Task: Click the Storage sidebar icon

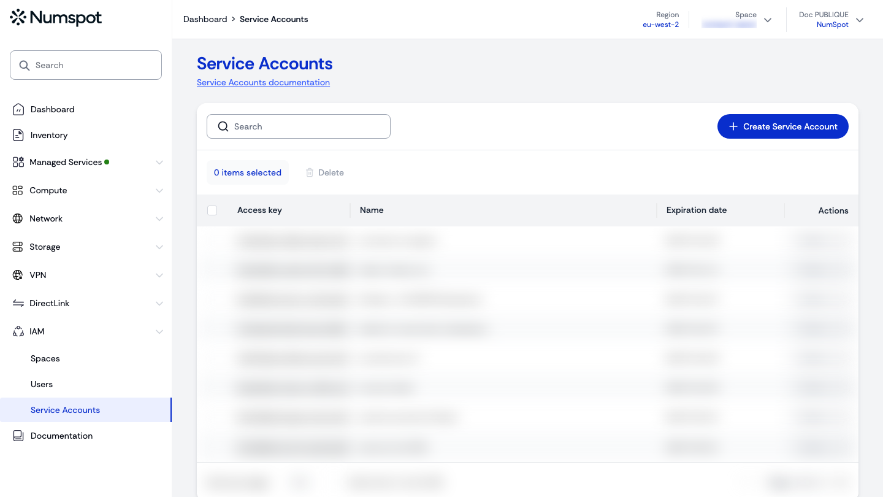Action: [18, 247]
